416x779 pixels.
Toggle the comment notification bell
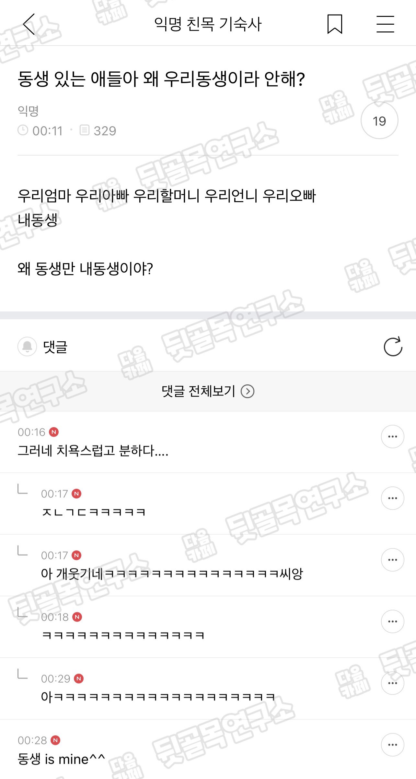point(27,347)
